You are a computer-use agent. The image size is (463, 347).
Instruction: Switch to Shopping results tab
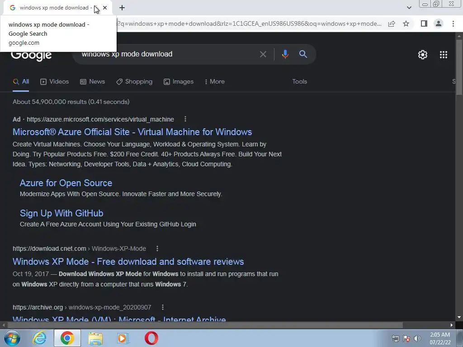click(x=134, y=82)
